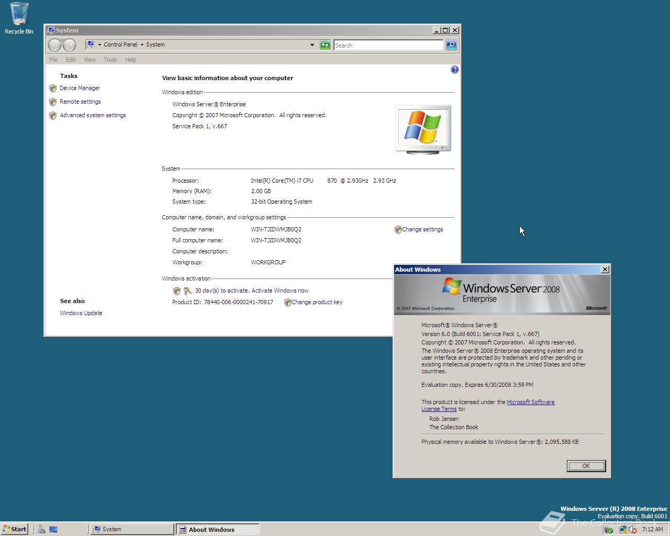Click the shield icon beside Change settings
Screen dimensions: 670x536
398,230
